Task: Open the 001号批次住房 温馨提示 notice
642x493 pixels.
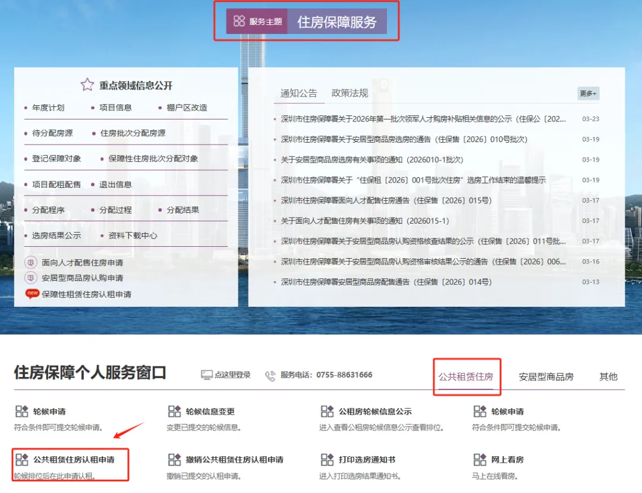Action: 413,180
